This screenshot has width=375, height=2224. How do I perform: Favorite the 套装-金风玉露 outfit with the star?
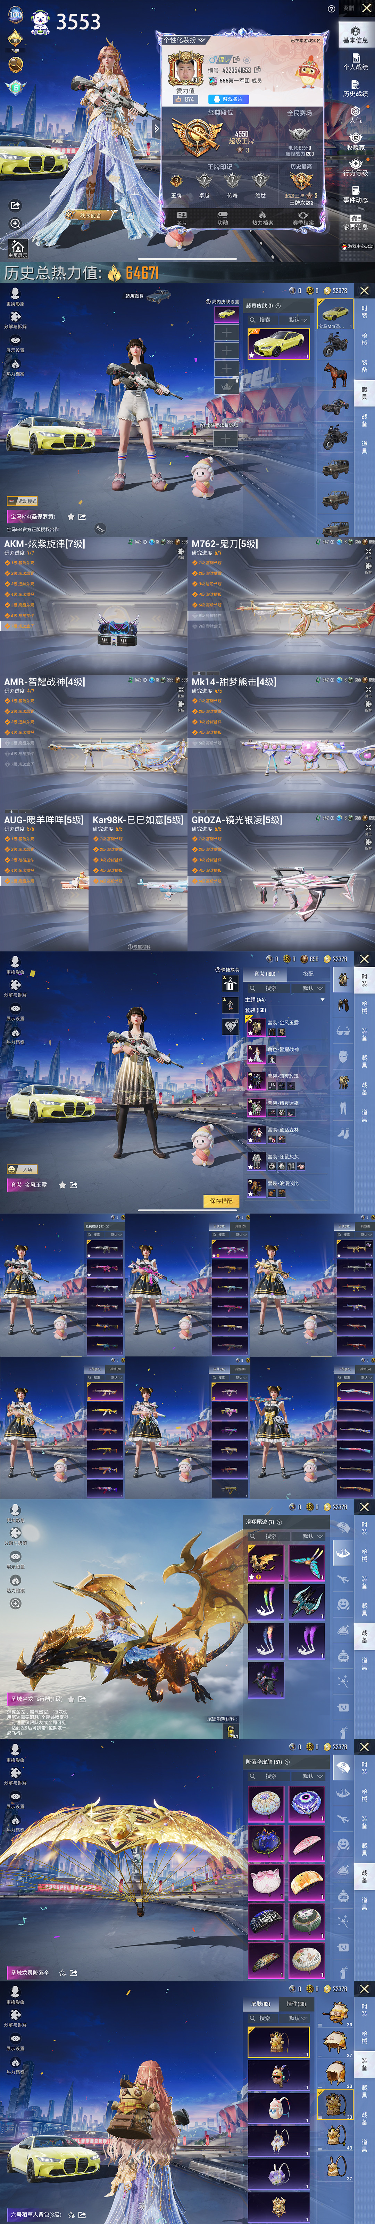pos(62,1185)
